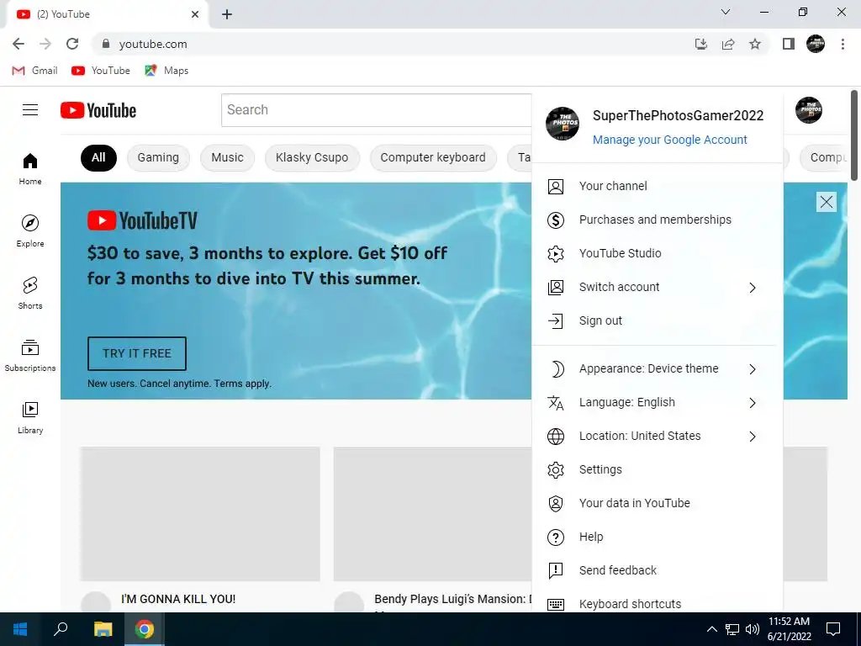Open a new browser tab with plus
Viewport: 861px width, 646px height.
pos(227,14)
